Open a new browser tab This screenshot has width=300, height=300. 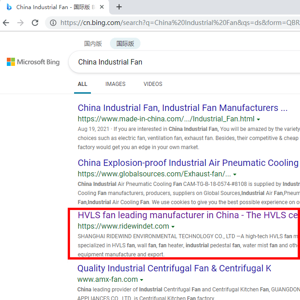coord(119,7)
